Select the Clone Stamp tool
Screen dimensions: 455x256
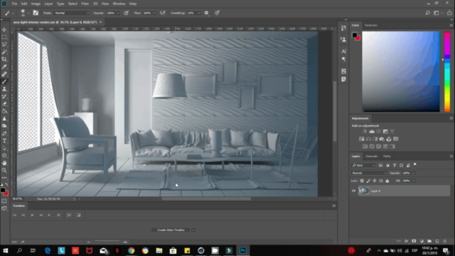pyautogui.click(x=4, y=89)
